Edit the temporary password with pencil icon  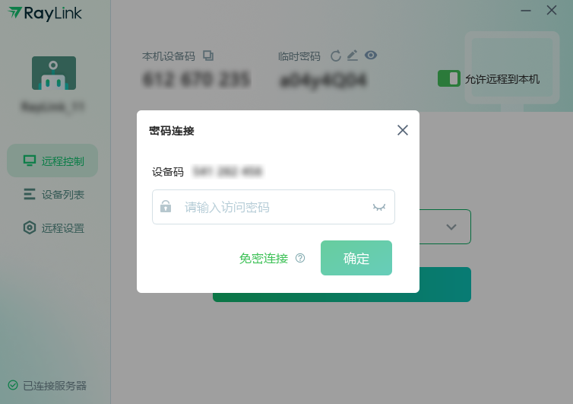coord(353,56)
